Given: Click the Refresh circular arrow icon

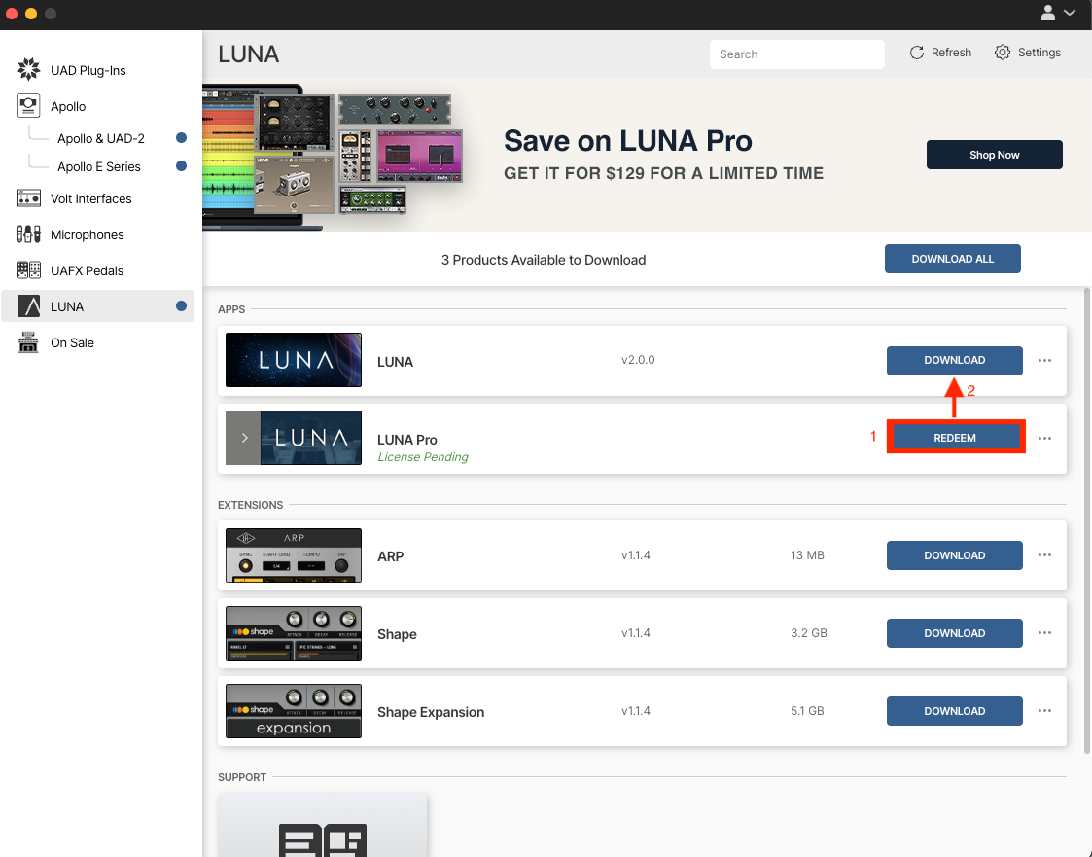Looking at the screenshot, I should click(917, 53).
